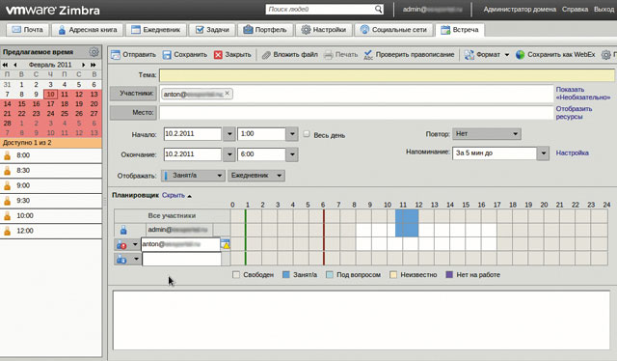This screenshot has height=361, width=617.
Task: Click the Под вопросом legend swatch
Action: (x=330, y=275)
